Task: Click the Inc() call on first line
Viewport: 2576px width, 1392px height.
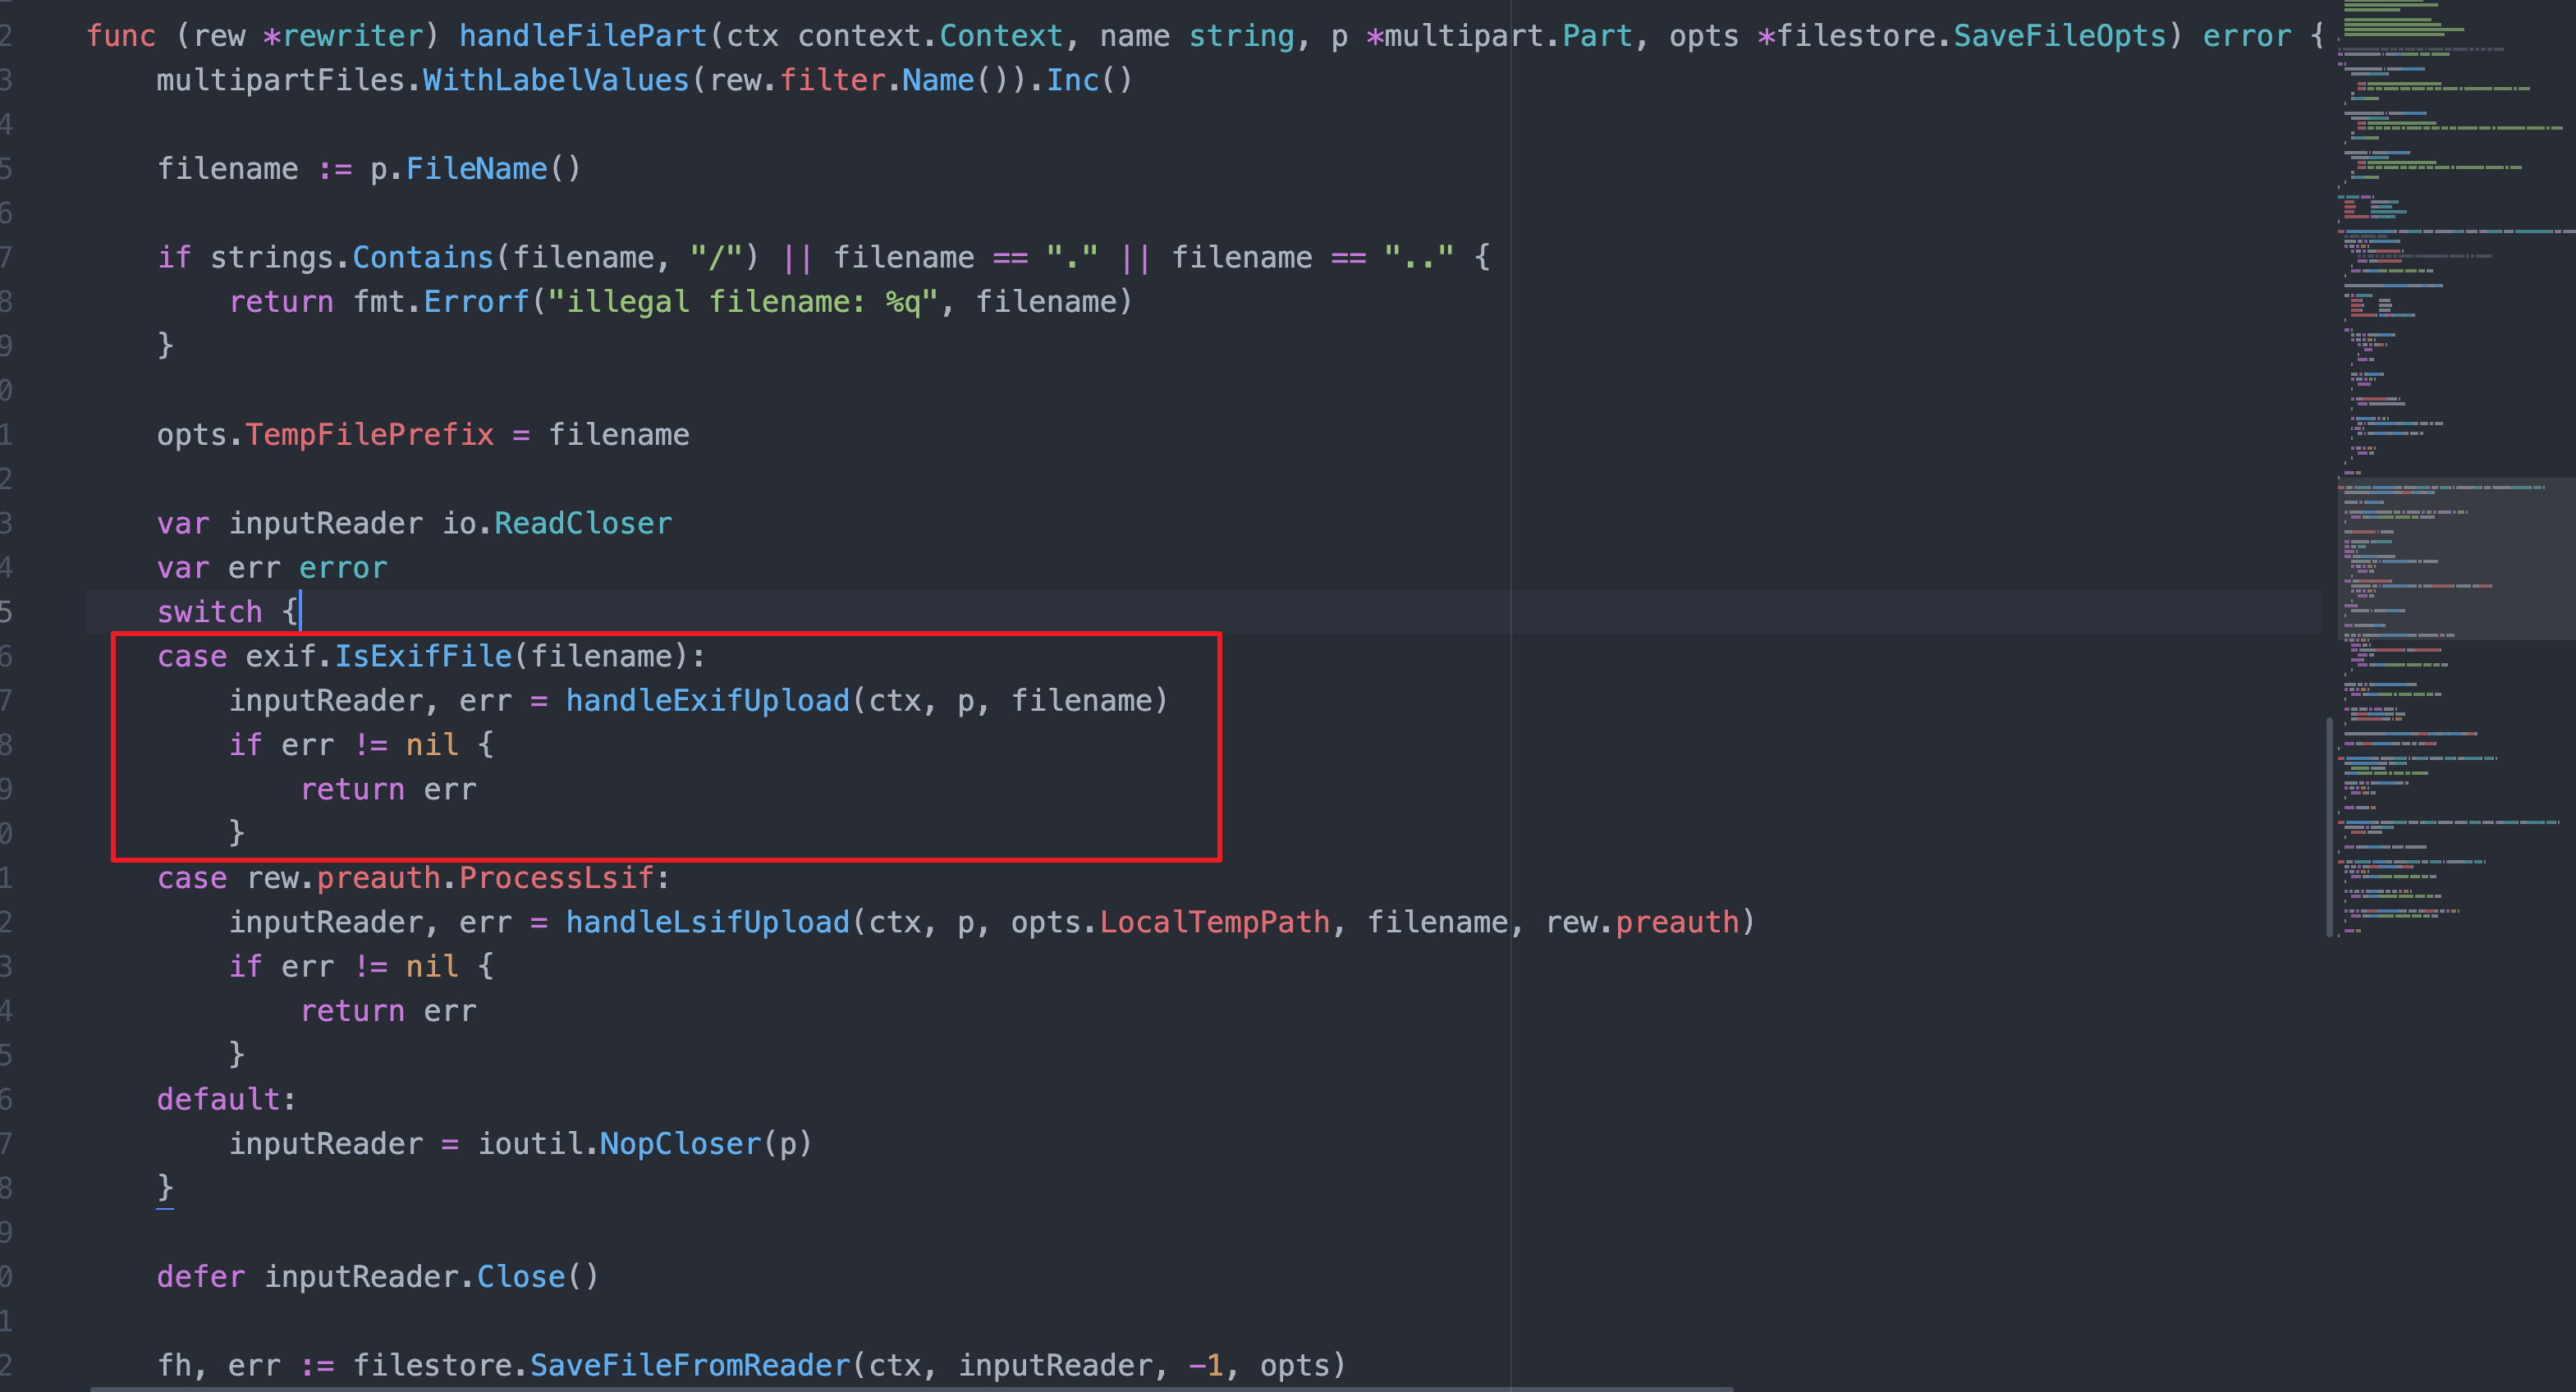Action: 1089,80
